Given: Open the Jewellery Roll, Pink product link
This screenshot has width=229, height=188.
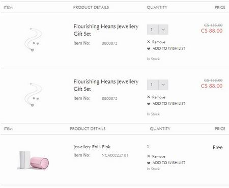Looking at the screenshot, I should [92, 147].
